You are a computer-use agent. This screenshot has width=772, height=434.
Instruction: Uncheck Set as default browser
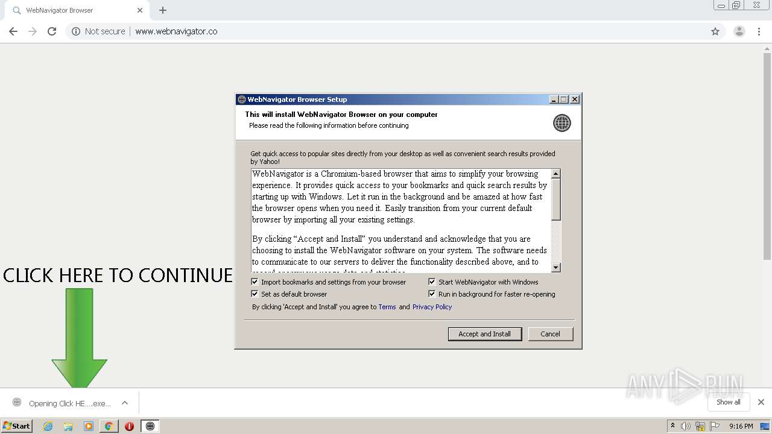255,294
